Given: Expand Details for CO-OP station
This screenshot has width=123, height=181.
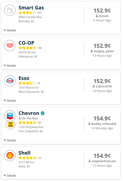Looking at the screenshot, I should click(10, 66).
